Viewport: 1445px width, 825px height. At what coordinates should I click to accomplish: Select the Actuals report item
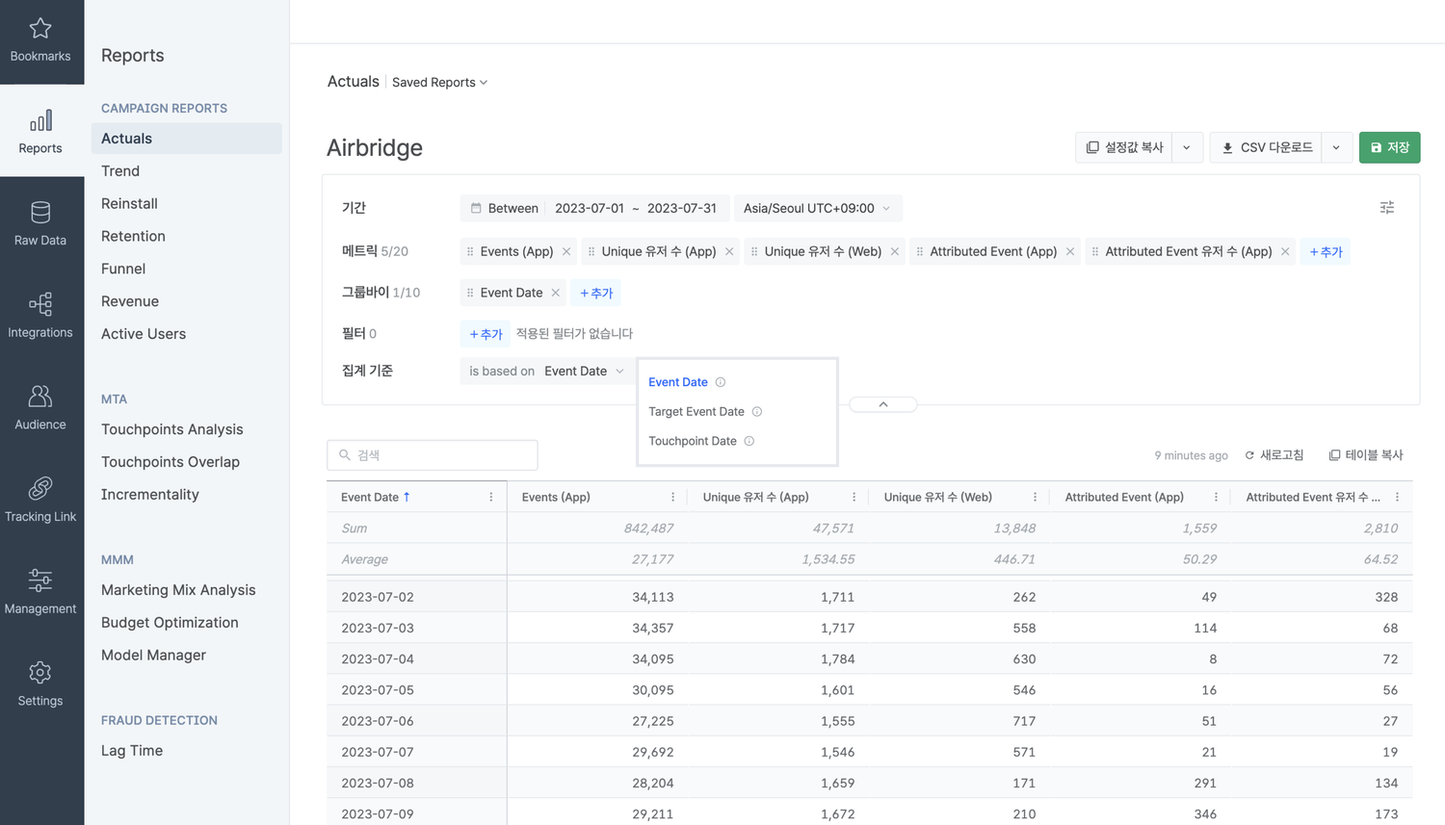coord(187,139)
